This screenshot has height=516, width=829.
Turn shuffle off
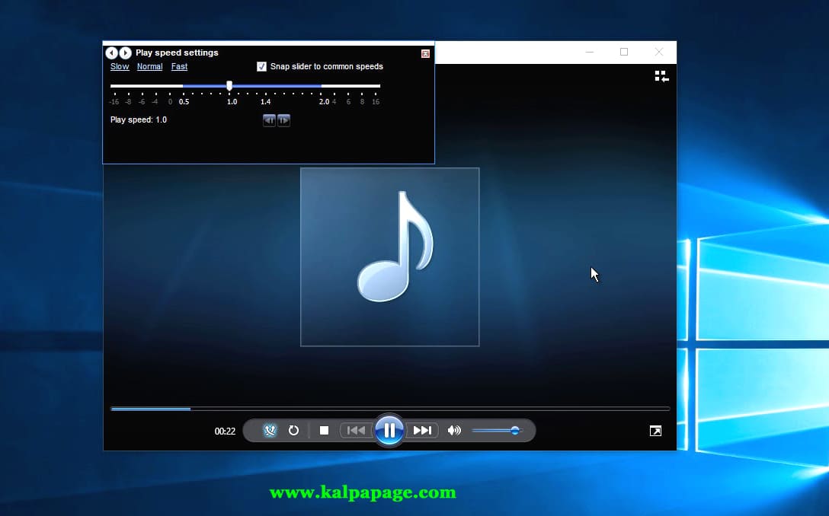(x=270, y=431)
